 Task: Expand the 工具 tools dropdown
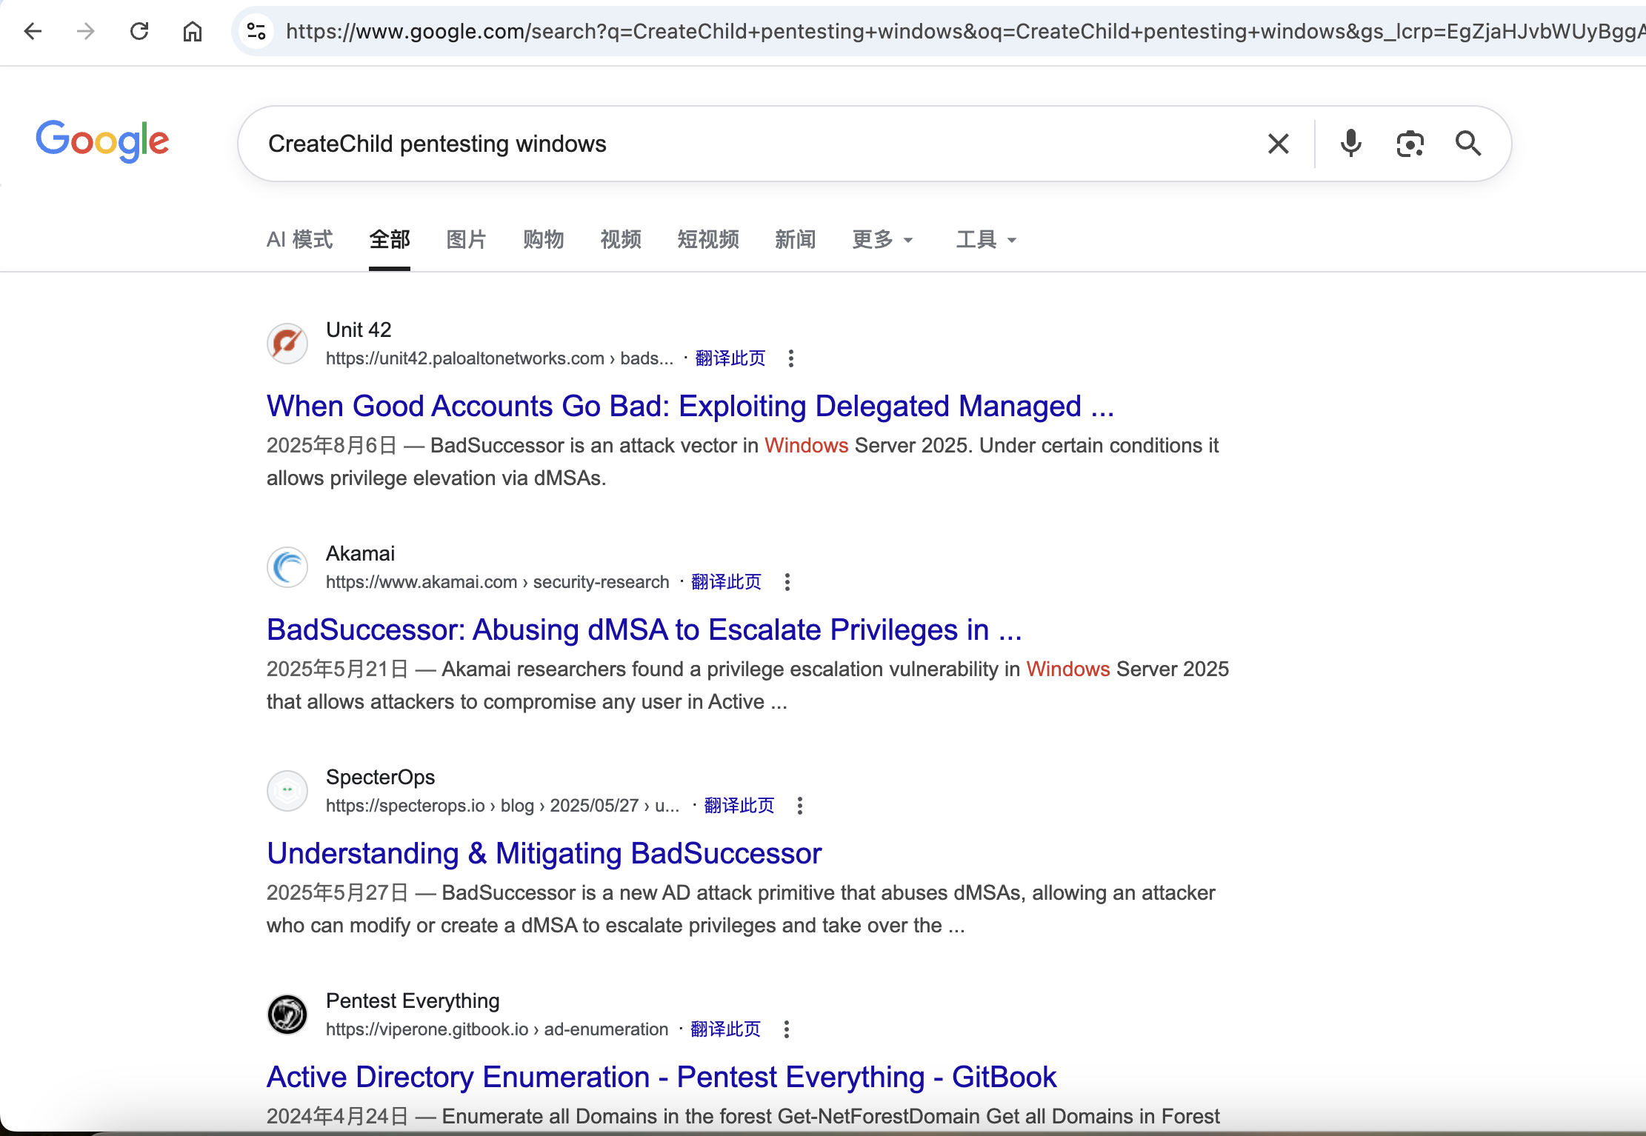[x=985, y=240]
